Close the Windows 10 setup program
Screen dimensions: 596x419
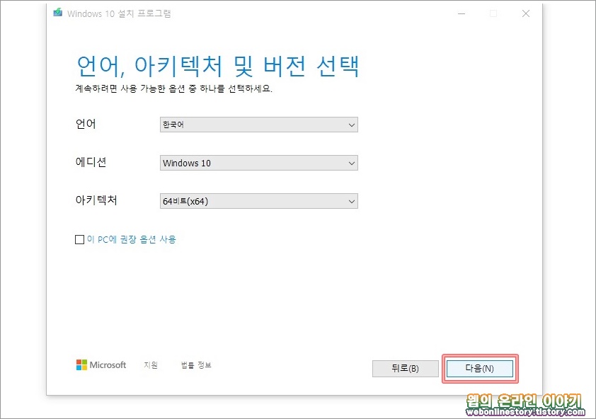[x=526, y=13]
